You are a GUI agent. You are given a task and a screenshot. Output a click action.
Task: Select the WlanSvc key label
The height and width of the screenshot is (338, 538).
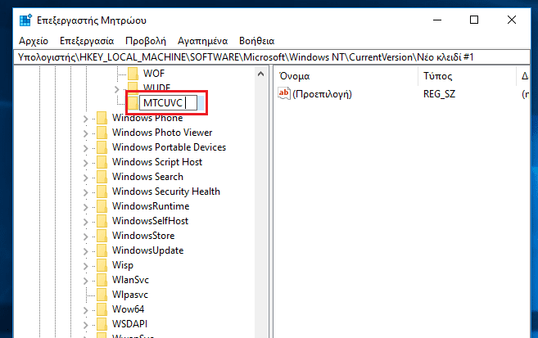tap(130, 280)
